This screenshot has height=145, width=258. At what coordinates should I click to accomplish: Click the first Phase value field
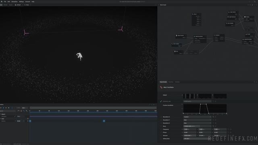coord(190,133)
